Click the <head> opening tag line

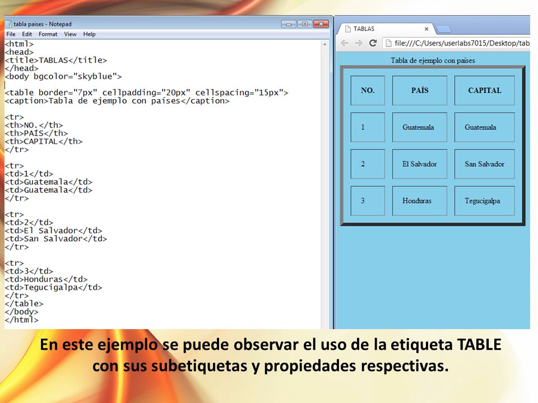click(19, 52)
